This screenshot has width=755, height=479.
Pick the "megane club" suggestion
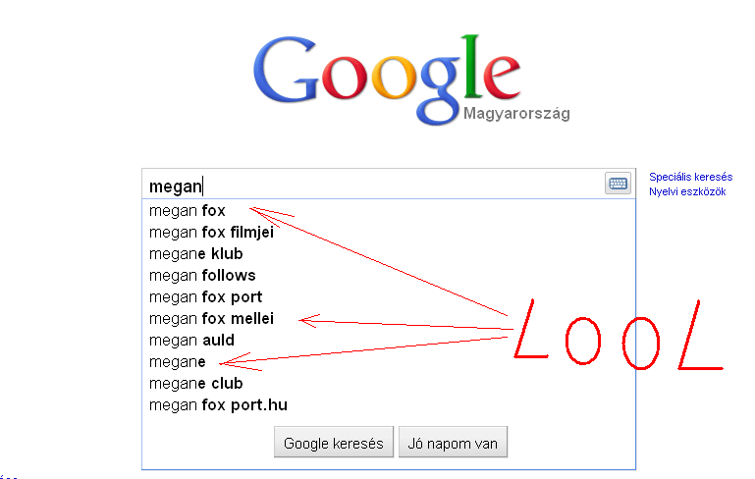(x=197, y=384)
